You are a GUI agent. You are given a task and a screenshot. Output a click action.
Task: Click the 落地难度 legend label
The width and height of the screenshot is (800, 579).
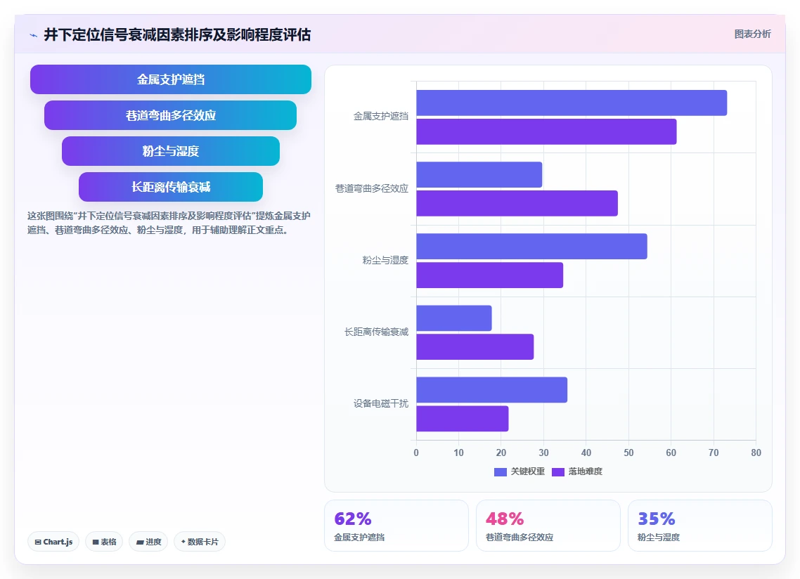click(x=586, y=472)
